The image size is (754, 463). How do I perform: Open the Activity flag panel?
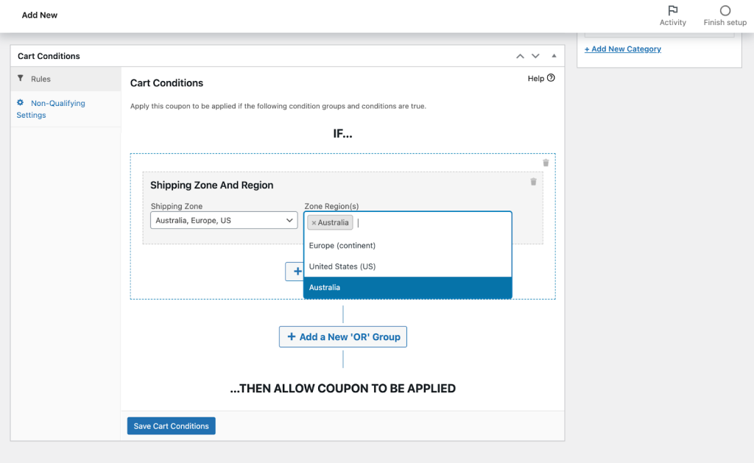pyautogui.click(x=672, y=15)
